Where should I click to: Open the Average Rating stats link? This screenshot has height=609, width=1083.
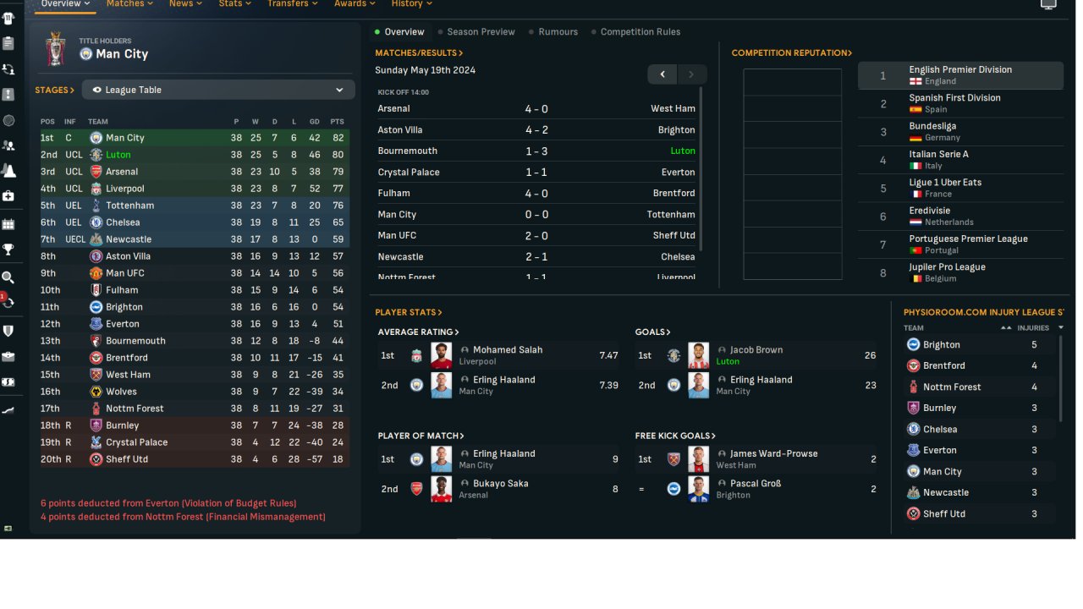[419, 332]
